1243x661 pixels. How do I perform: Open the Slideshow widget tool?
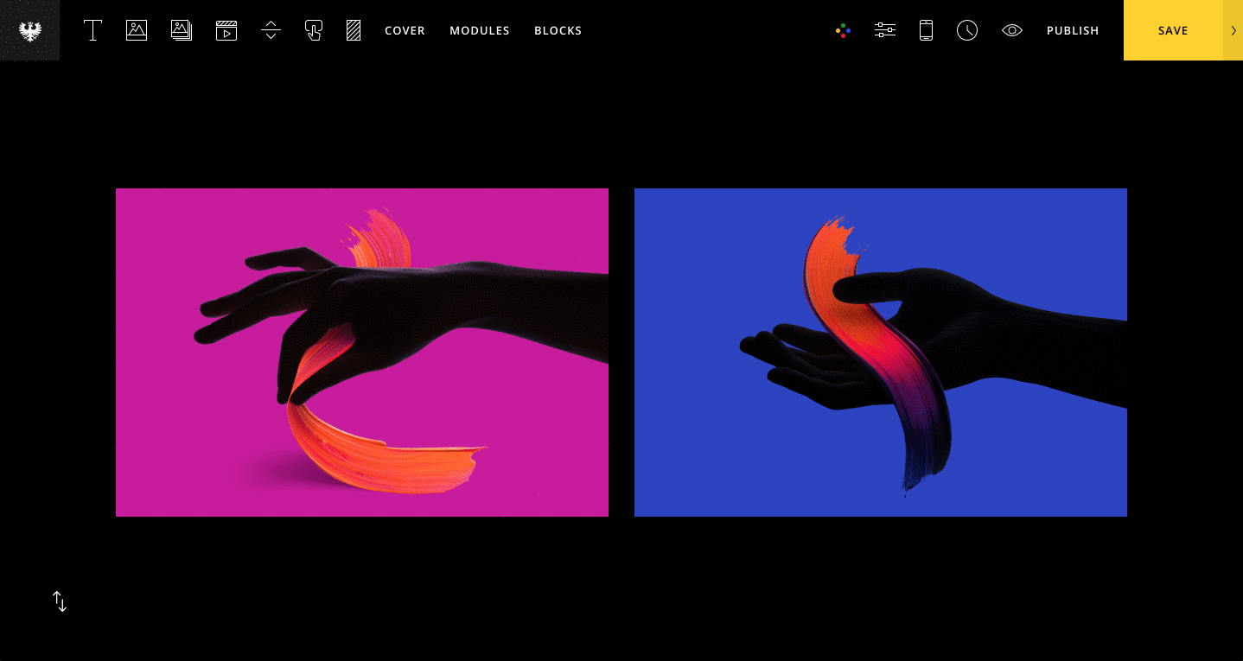point(181,30)
